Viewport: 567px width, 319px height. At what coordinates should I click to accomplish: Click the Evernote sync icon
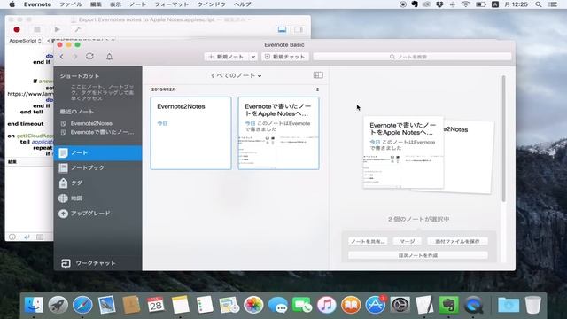coord(89,57)
